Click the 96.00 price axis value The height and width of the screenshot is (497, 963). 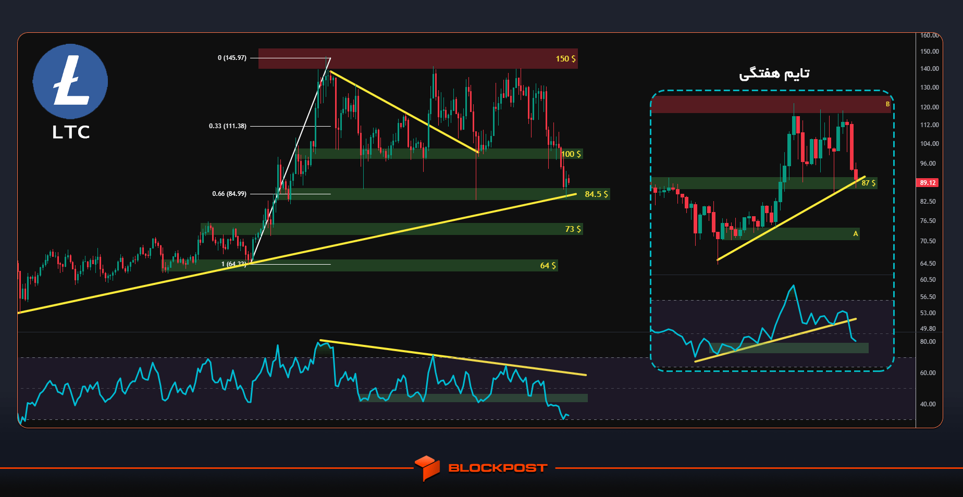pyautogui.click(x=928, y=164)
